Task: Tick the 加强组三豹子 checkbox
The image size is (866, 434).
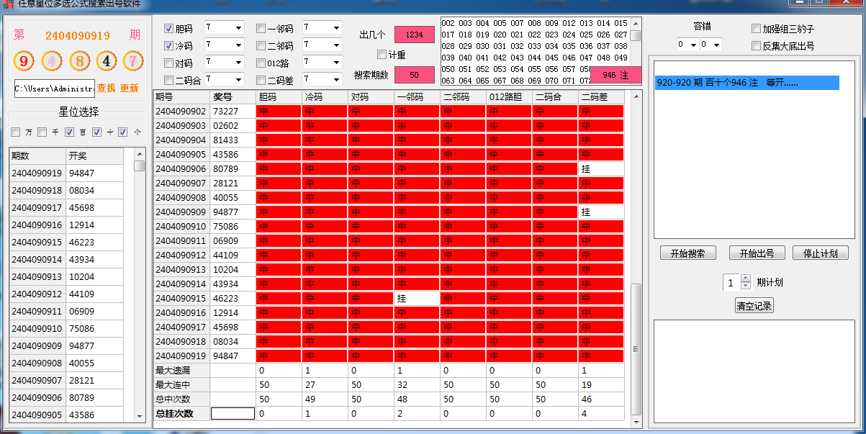Action: [756, 29]
